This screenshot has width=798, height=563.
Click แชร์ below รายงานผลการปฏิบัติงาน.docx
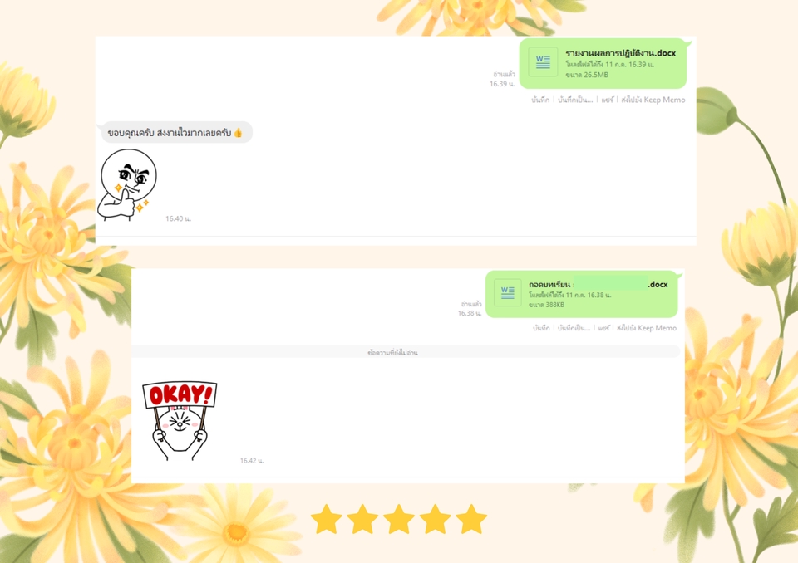click(x=607, y=100)
